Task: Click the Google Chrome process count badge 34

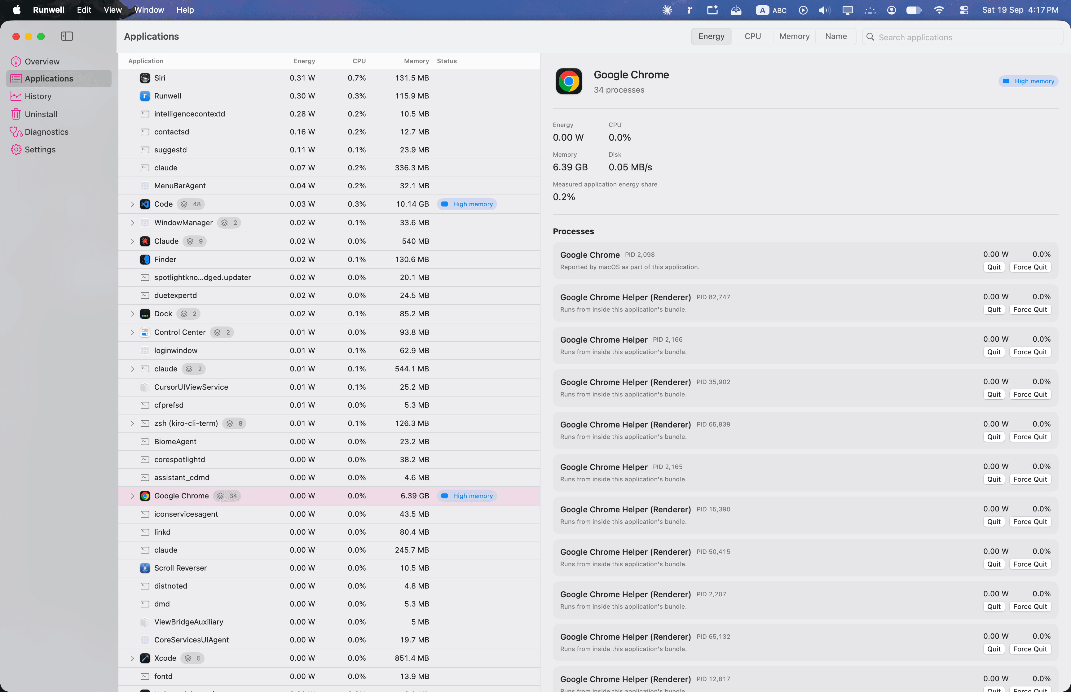Action: [x=227, y=496]
